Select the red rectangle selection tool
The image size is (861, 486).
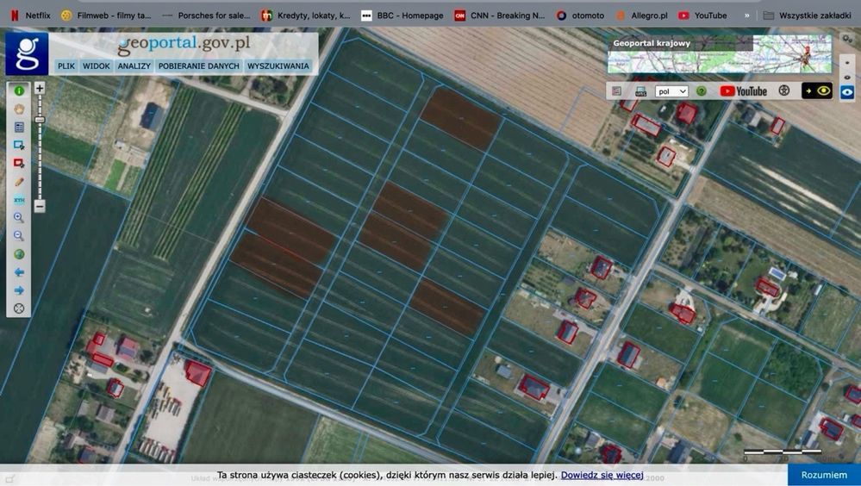(19, 163)
